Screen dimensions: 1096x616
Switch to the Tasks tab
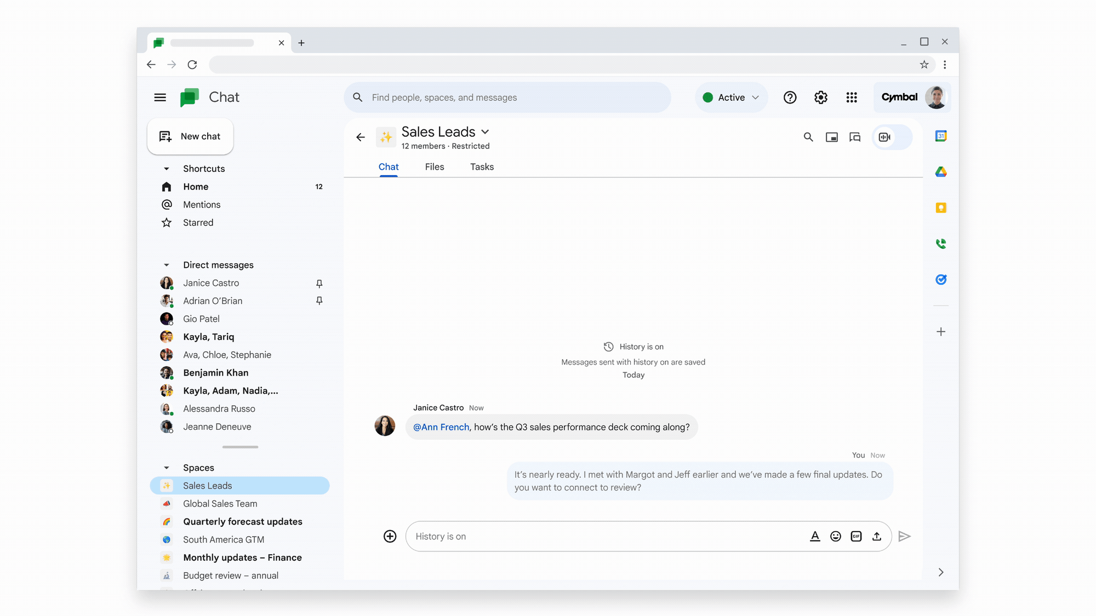click(x=482, y=166)
